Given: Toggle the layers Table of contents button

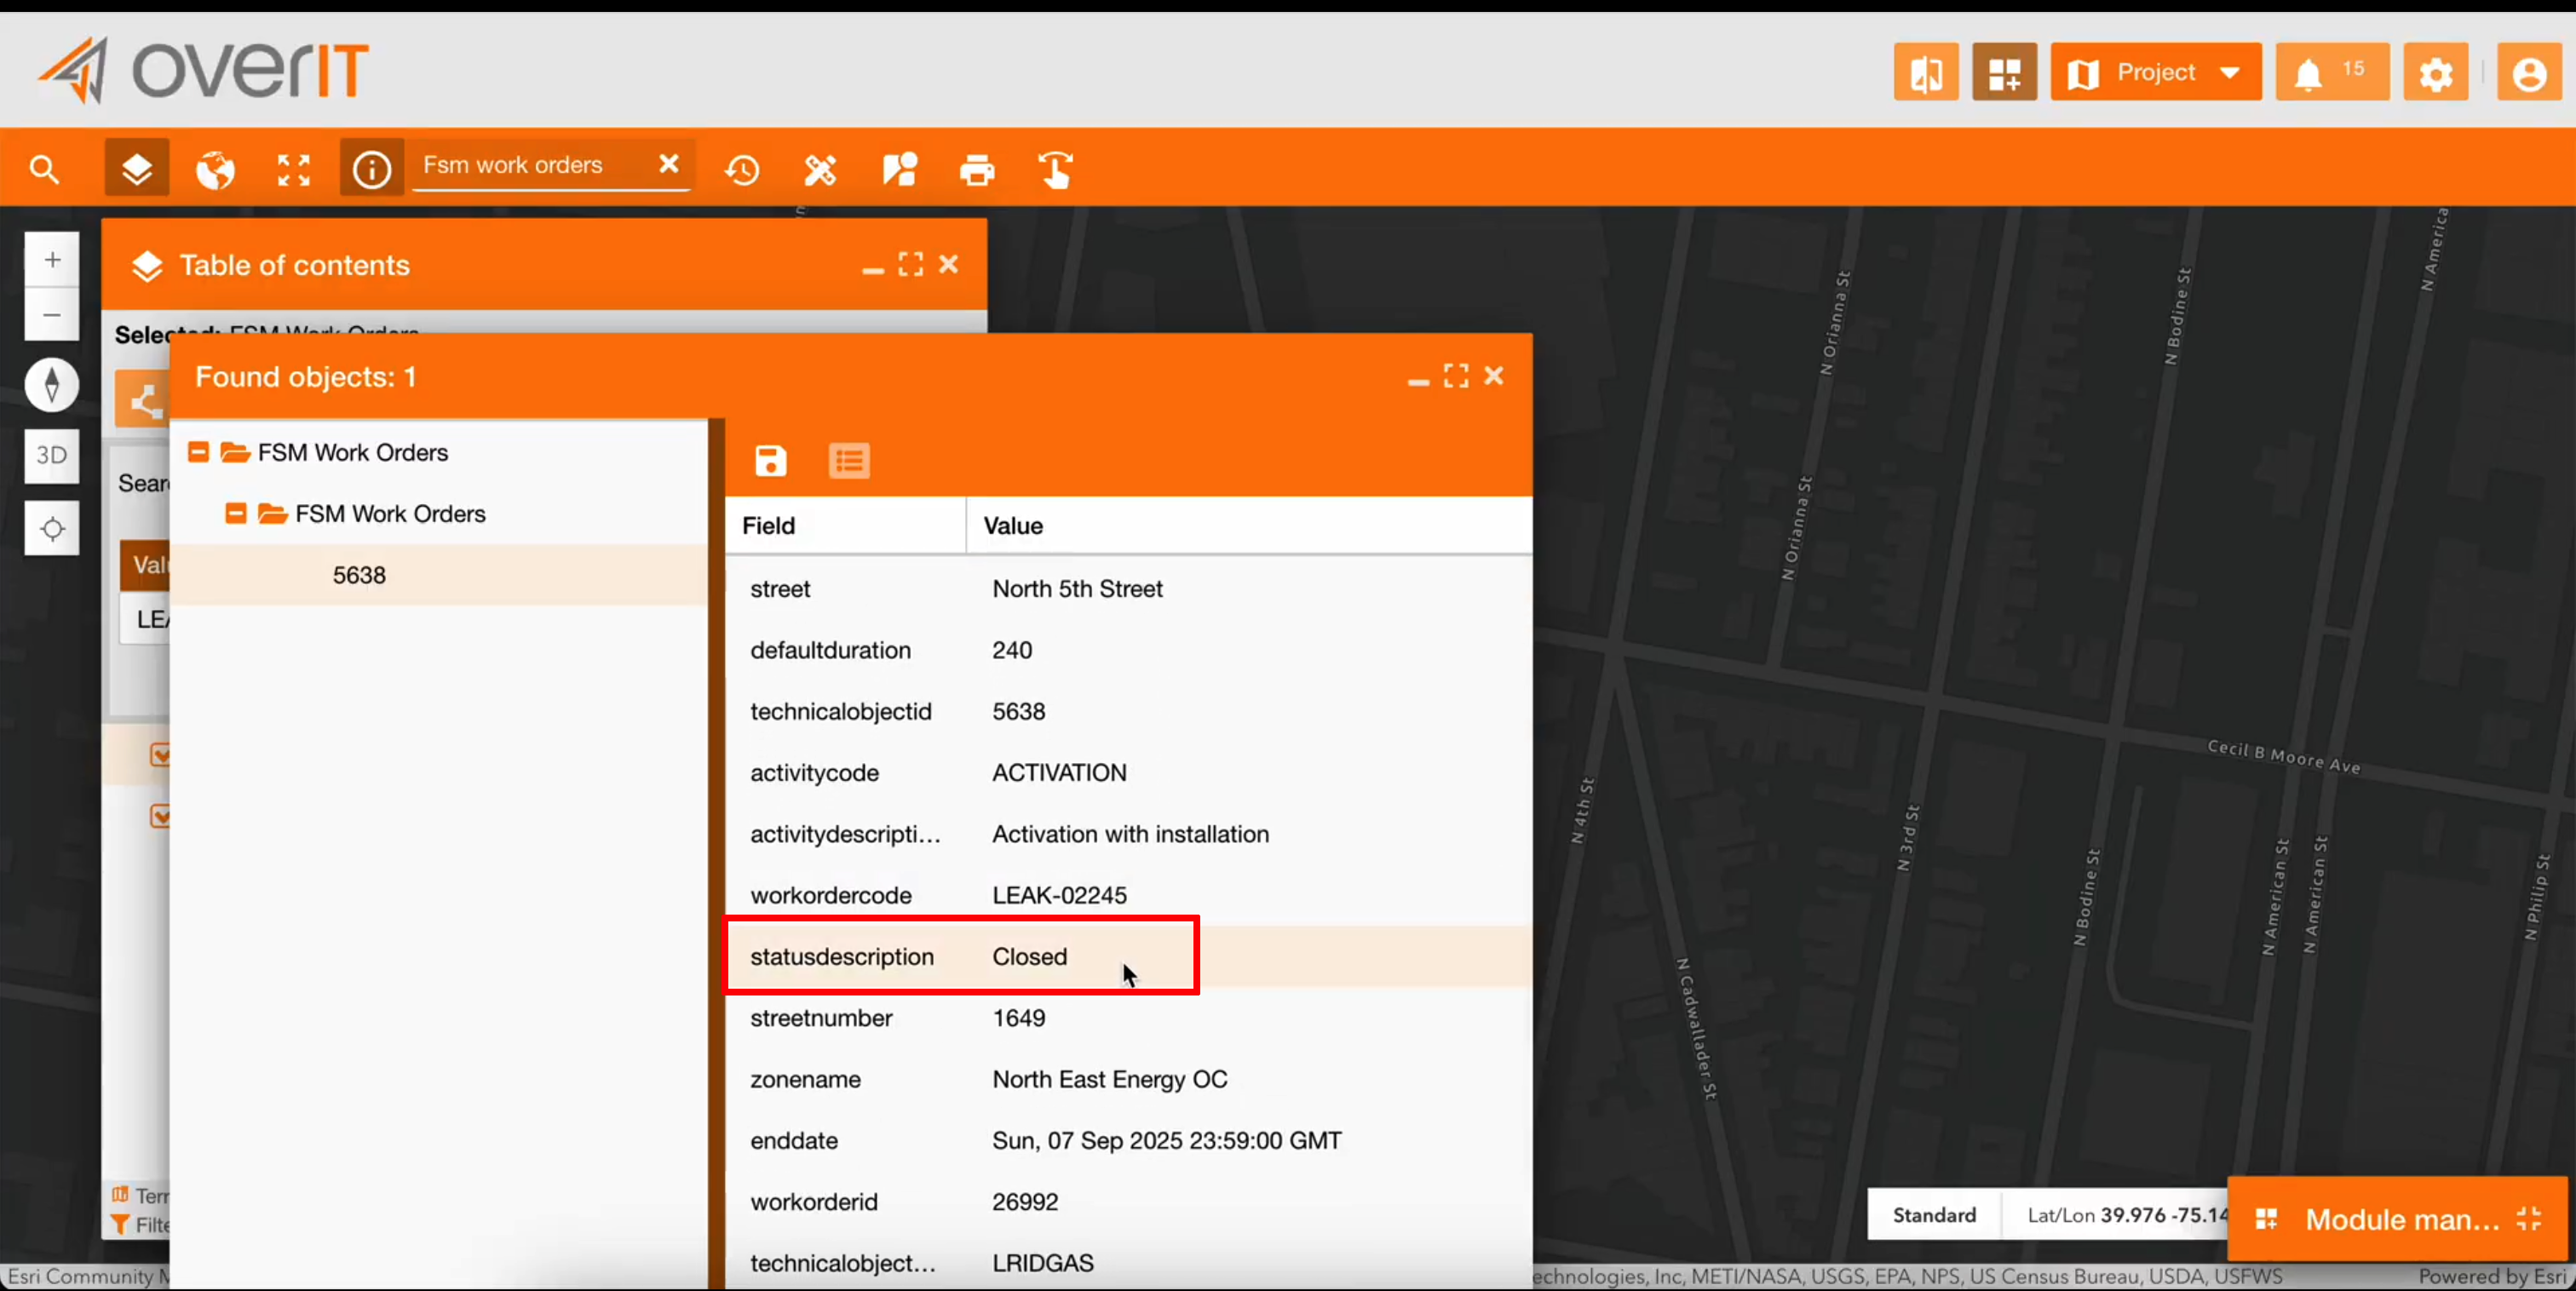Looking at the screenshot, I should tap(137, 169).
